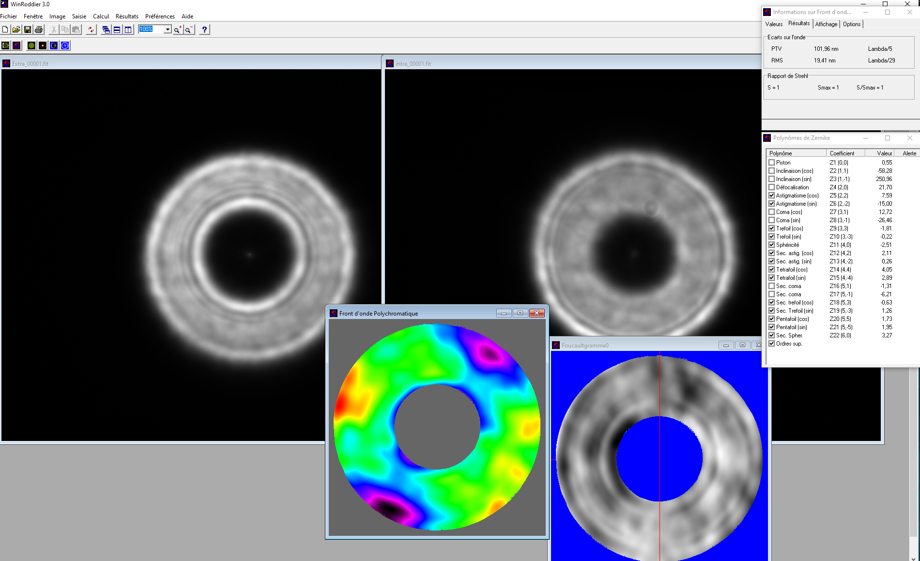Image resolution: width=920 pixels, height=561 pixels.
Task: Uncheck the Sphéricité checkbox
Action: tap(772, 245)
